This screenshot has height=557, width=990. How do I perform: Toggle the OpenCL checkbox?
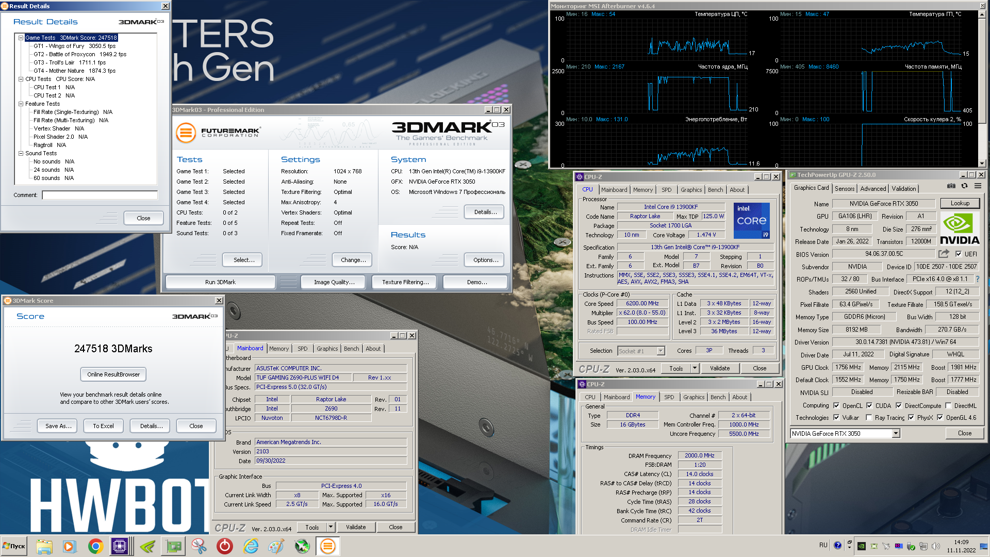[836, 405]
